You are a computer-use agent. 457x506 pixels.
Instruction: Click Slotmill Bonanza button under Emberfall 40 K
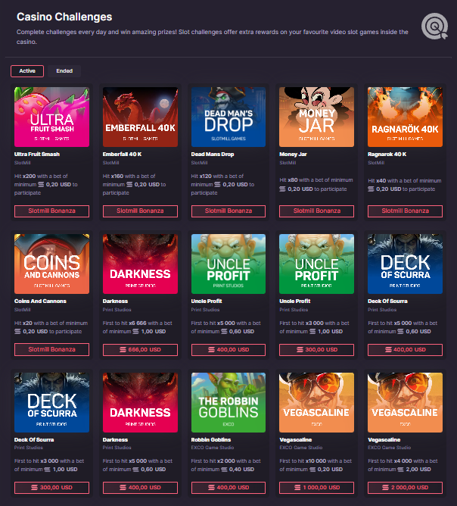click(140, 211)
